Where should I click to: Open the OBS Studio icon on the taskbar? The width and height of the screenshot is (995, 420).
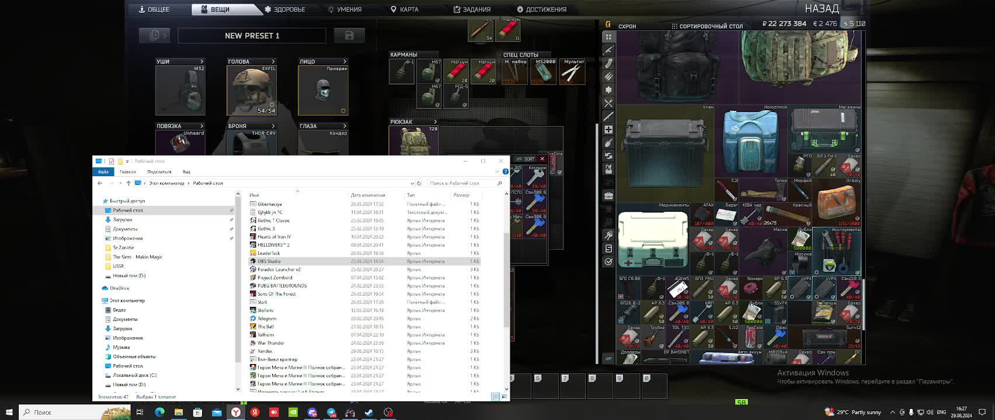pyautogui.click(x=388, y=412)
